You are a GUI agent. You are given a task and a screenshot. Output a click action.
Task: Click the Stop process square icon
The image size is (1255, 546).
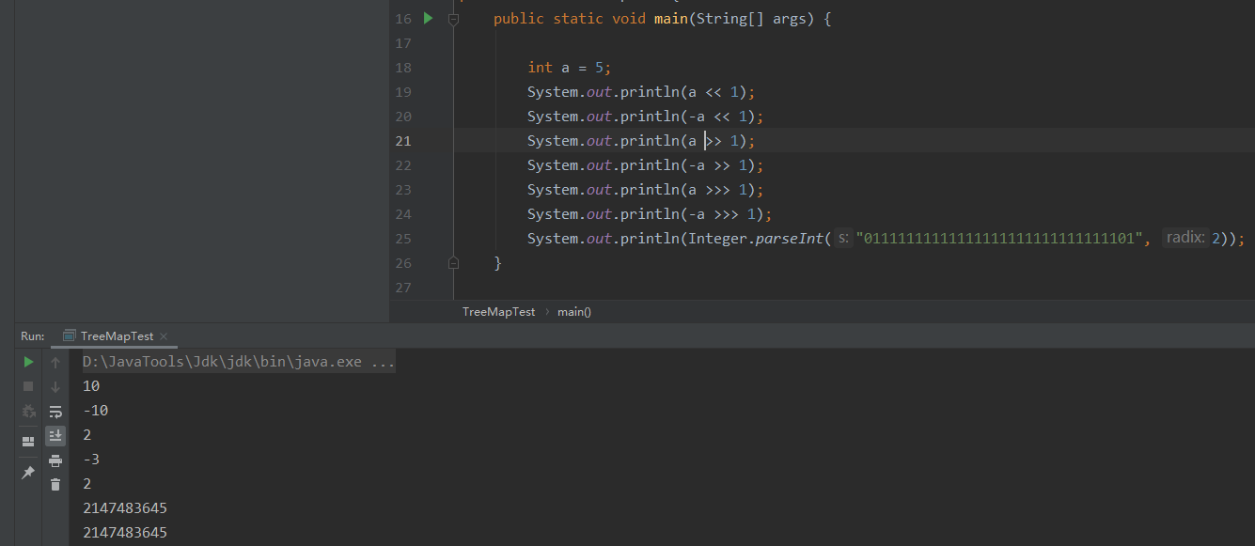(28, 386)
